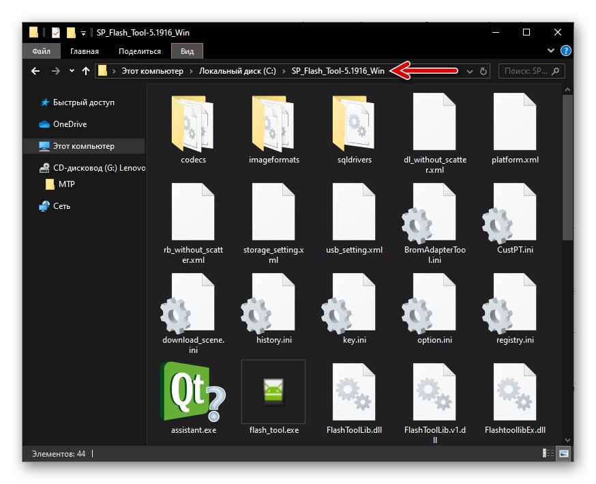The image size is (596, 484).
Task: Click the folder icon in the title bar
Action: coord(33,33)
